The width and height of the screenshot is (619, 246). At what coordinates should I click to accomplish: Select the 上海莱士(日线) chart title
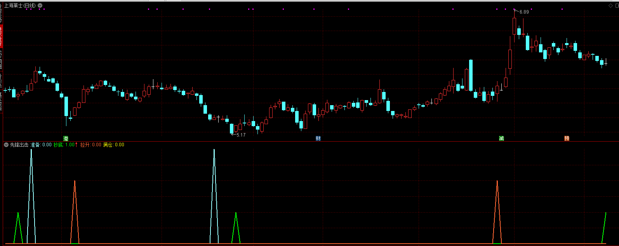pos(20,5)
